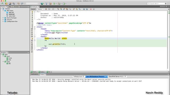Click the History view button
Viewport: 170px width, 95px height.
[x=40, y=9]
